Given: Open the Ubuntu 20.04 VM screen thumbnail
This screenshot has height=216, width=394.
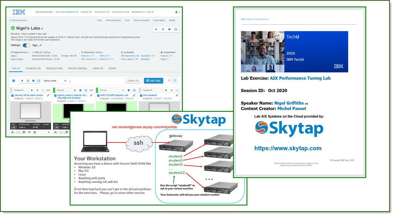Looking at the screenshot, I should (31, 113).
